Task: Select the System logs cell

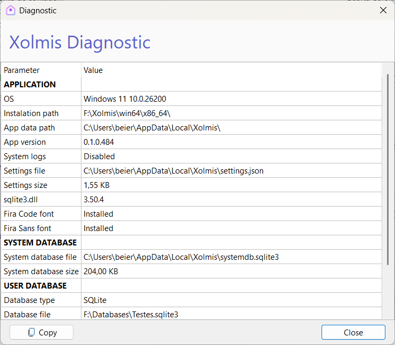Action: [x=42, y=156]
